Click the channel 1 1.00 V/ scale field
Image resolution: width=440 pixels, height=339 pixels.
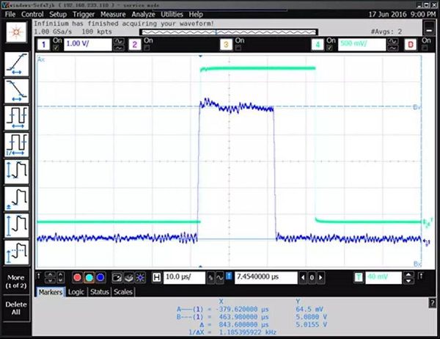[84, 44]
